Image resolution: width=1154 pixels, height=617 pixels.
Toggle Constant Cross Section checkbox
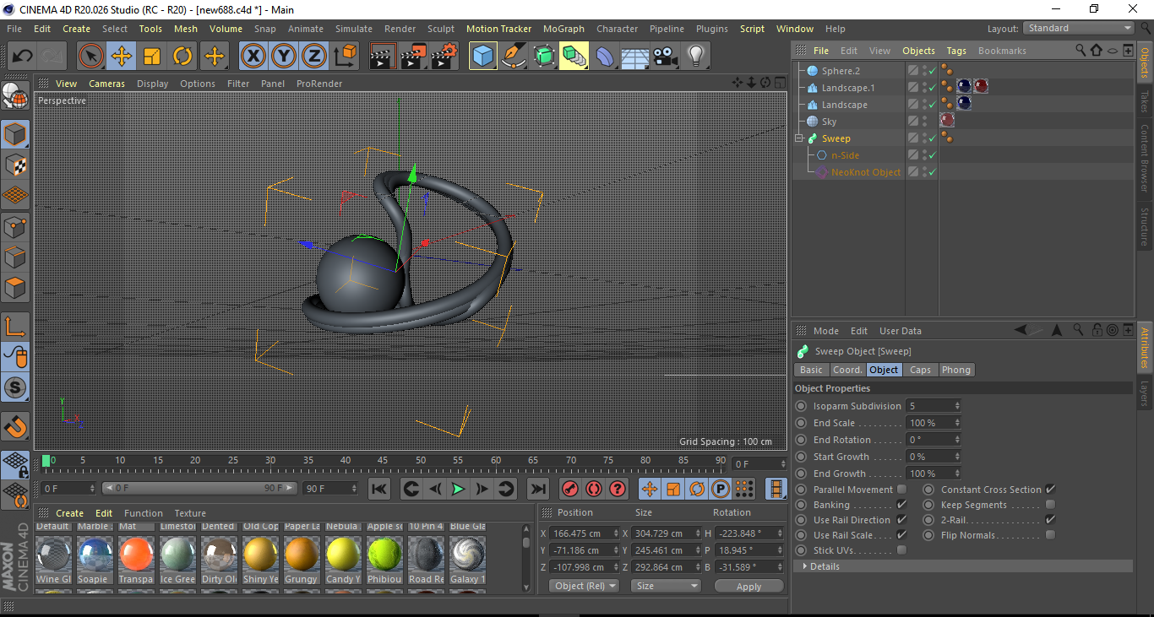(x=1050, y=490)
